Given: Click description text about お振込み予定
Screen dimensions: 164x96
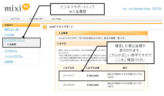Looking at the screenshot, I should [x=92, y=38].
